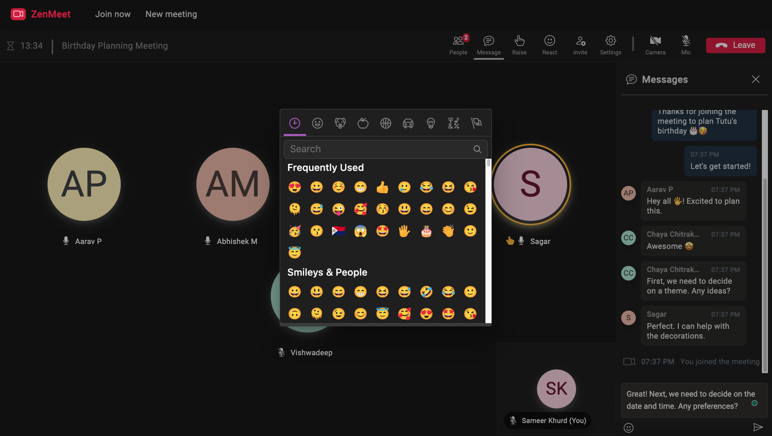Screen dimensions: 772x436
Task: Pick the flag emoji in Frequently Used
Action: [339, 231]
